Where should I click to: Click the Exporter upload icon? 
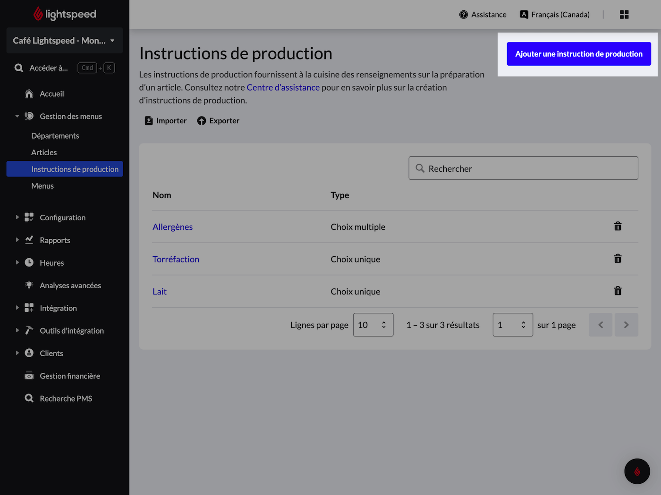202,121
